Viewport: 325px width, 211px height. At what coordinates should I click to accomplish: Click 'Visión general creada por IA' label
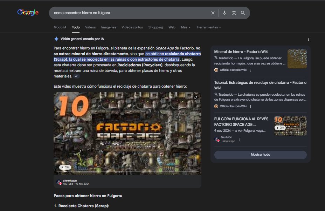82,39
